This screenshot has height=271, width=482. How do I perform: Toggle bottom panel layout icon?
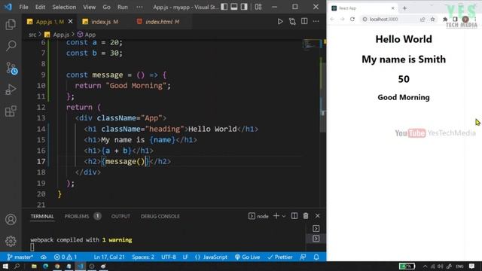click(234, 7)
